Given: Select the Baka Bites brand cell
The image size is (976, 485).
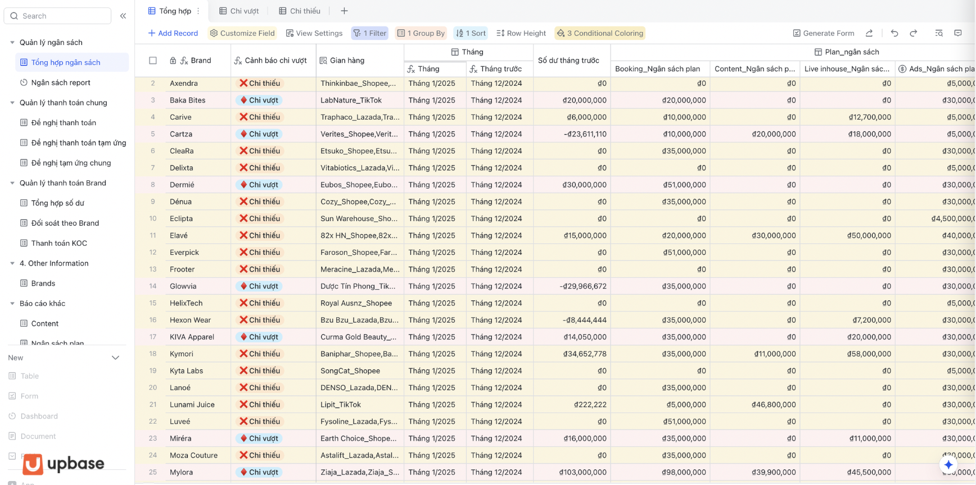Looking at the screenshot, I should (x=198, y=100).
